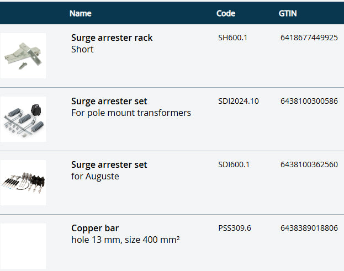The width and height of the screenshot is (344, 271).
Task: Sort by the GTIN column header
Action: [289, 13]
